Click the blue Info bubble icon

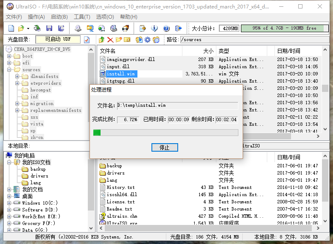coord(154,28)
